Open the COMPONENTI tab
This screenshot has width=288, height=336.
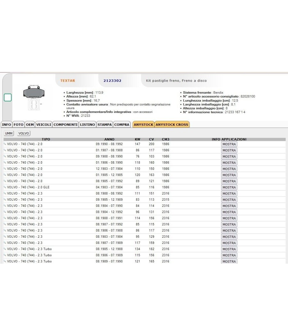66,124
